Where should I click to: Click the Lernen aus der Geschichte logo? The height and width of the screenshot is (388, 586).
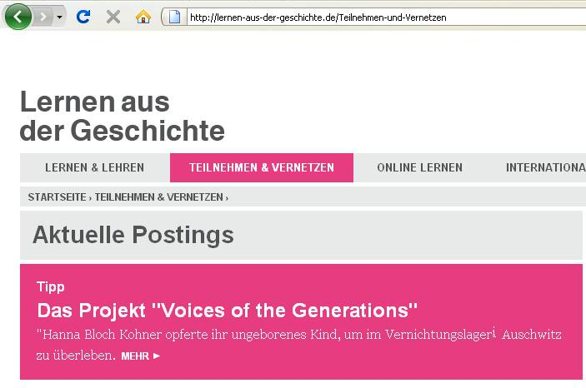(x=122, y=116)
